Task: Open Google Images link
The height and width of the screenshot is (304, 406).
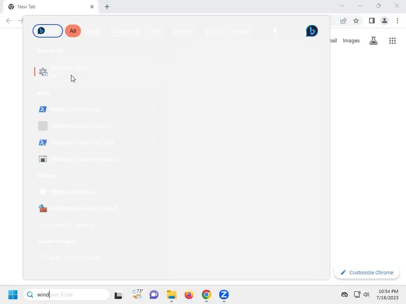Action: tap(351, 41)
